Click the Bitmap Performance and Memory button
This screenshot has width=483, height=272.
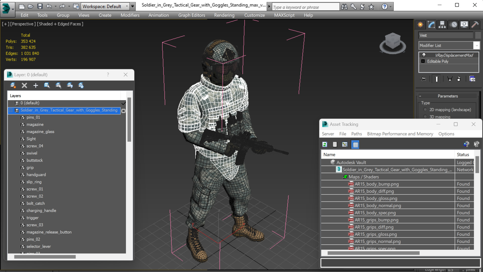400,134
